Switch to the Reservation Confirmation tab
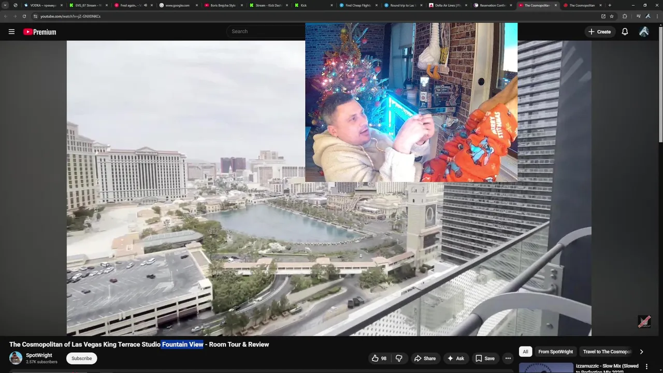Viewport: 663px width, 373px height. click(x=492, y=5)
